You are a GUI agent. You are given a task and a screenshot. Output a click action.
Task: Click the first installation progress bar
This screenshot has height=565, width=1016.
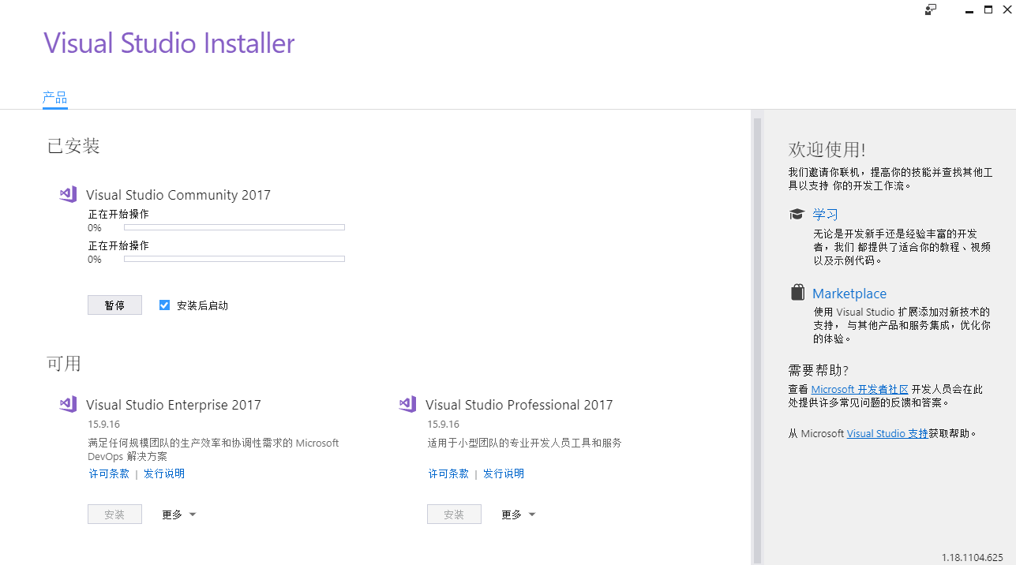pyautogui.click(x=234, y=226)
